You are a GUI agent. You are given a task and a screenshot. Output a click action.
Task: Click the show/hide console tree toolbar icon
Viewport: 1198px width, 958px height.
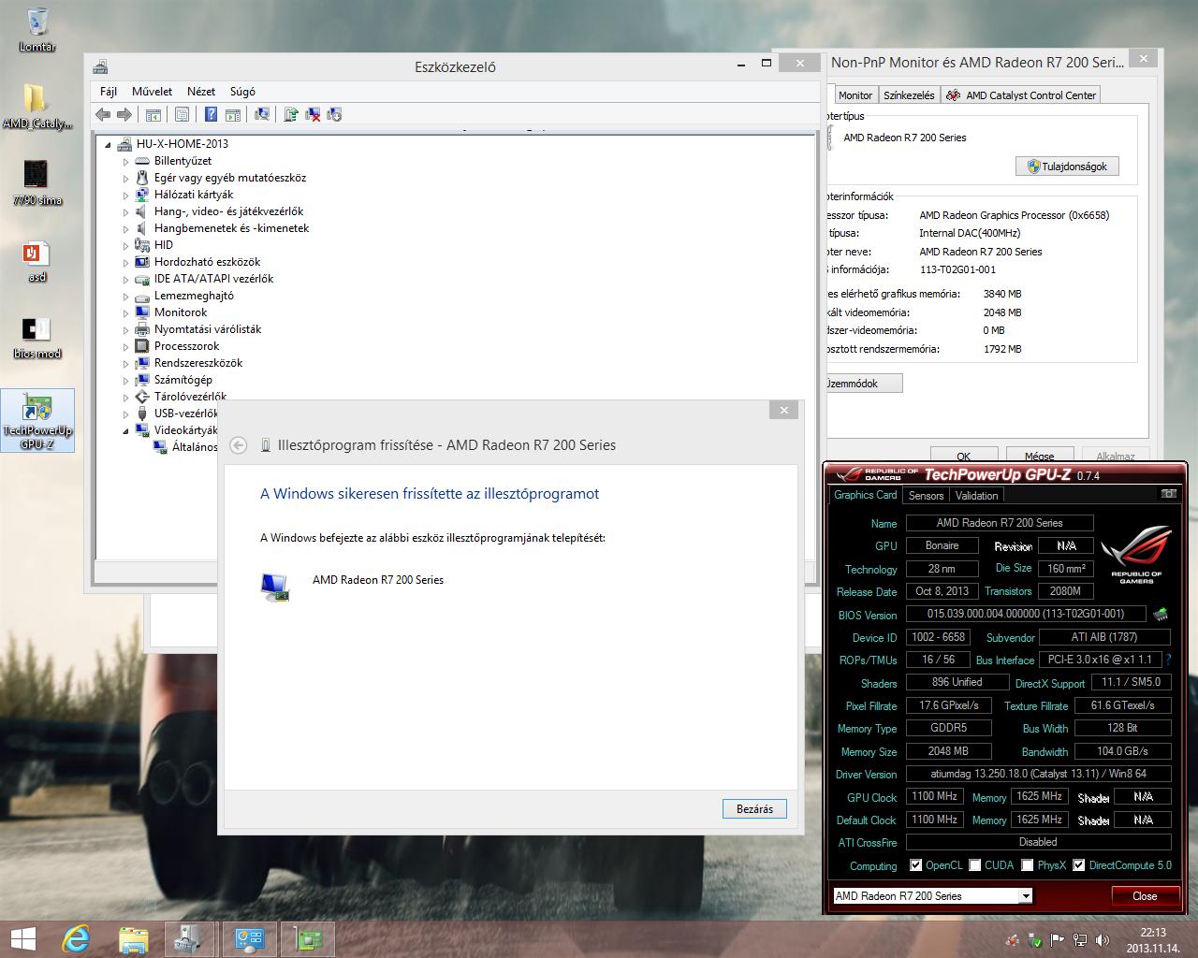click(x=153, y=114)
